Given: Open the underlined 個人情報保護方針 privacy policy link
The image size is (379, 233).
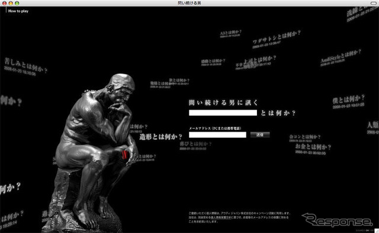Looking at the screenshot, I should coord(221,218).
